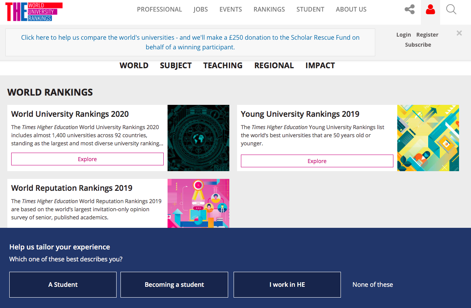The width and height of the screenshot is (471, 308).
Task: Click the Young University Rankings colorful thumbnail
Action: point(428,138)
